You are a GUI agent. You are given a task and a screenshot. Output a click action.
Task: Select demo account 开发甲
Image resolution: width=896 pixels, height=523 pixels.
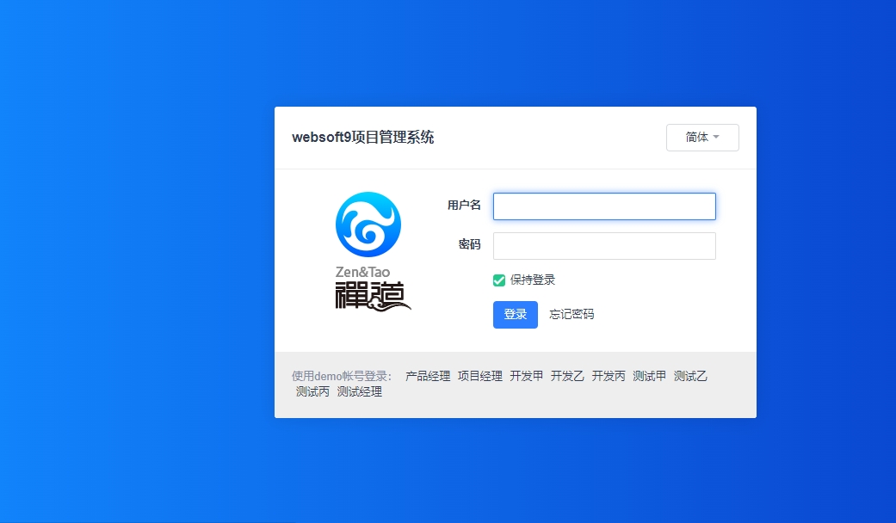526,376
